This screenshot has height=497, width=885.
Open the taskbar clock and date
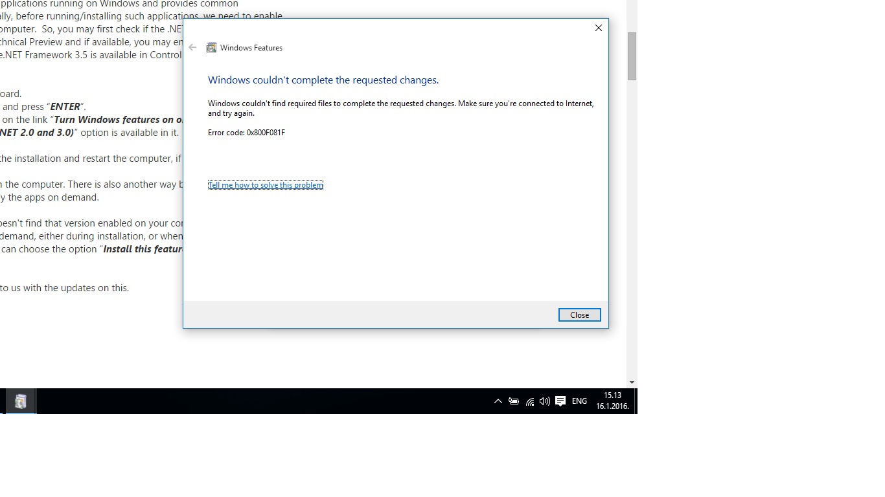coord(612,401)
